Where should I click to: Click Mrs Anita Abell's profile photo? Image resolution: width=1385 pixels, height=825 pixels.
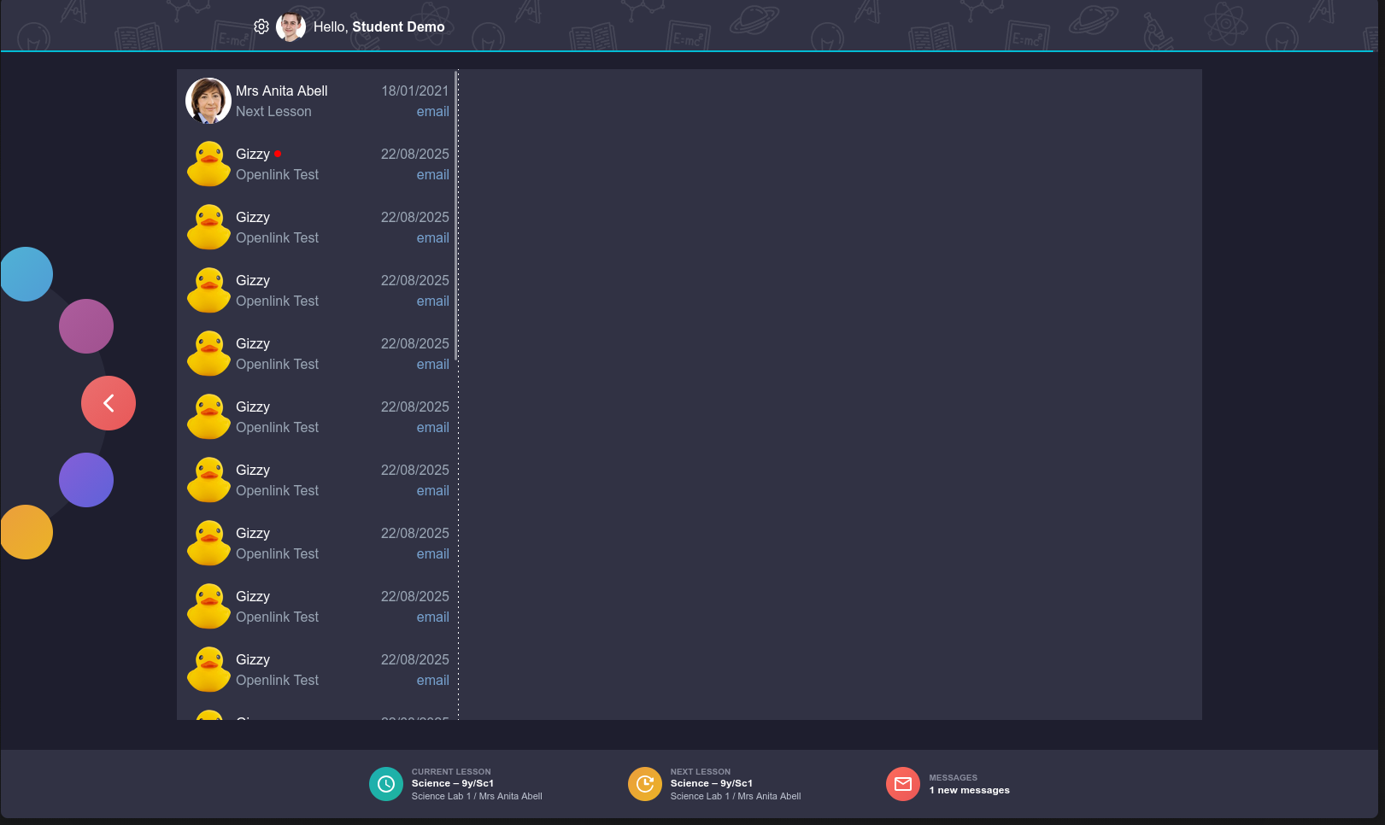208,101
